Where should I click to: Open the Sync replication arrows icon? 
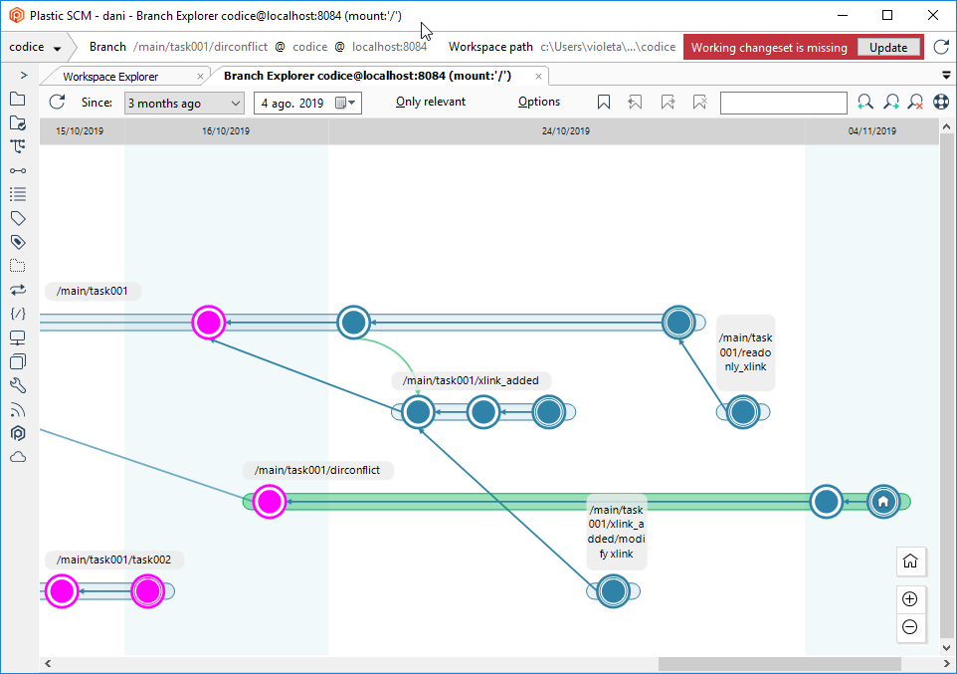[x=18, y=290]
